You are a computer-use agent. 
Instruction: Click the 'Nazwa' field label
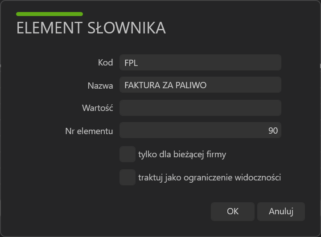[100, 86]
